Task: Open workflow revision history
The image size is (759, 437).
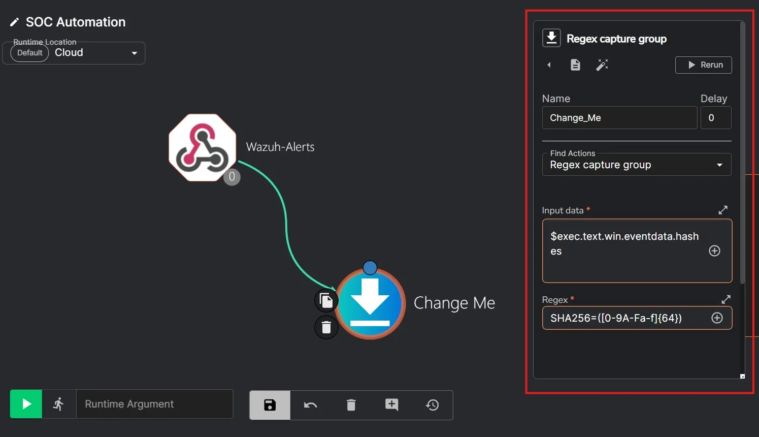Action: 432,405
